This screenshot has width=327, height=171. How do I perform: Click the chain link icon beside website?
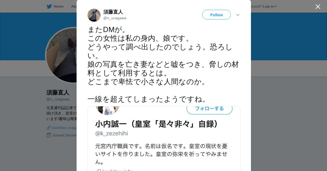pyautogui.click(x=49, y=128)
